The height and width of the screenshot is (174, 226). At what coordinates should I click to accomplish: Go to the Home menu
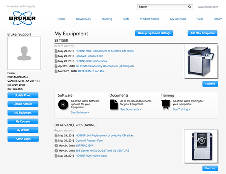[61, 19]
